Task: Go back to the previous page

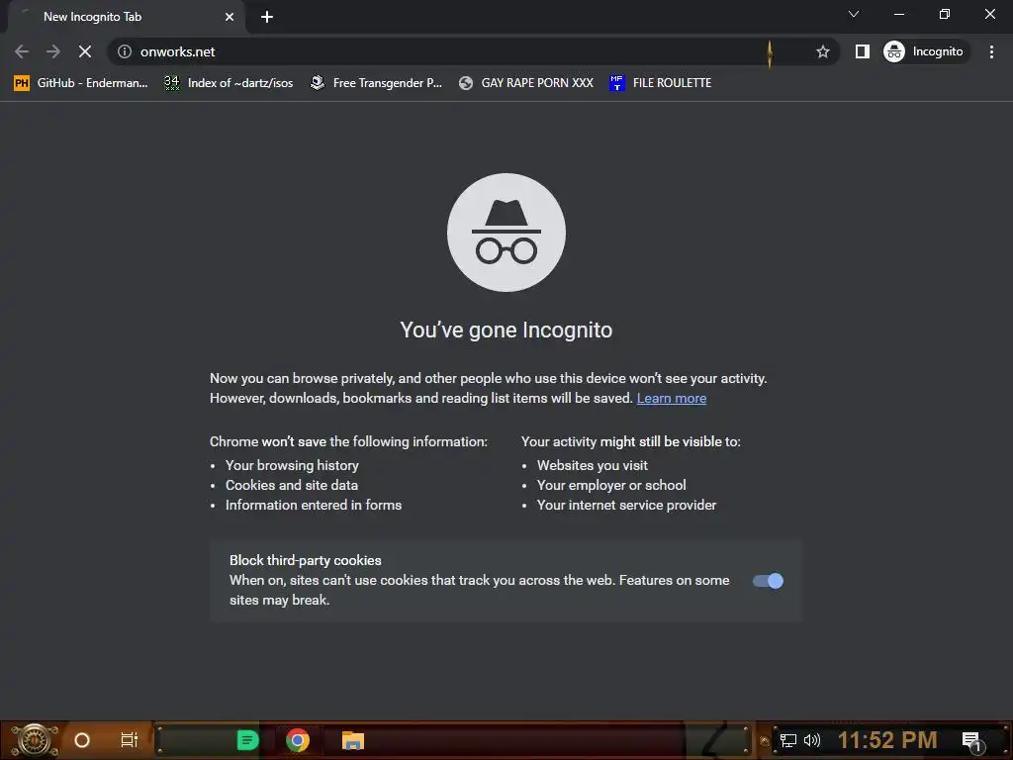Action: pyautogui.click(x=22, y=51)
